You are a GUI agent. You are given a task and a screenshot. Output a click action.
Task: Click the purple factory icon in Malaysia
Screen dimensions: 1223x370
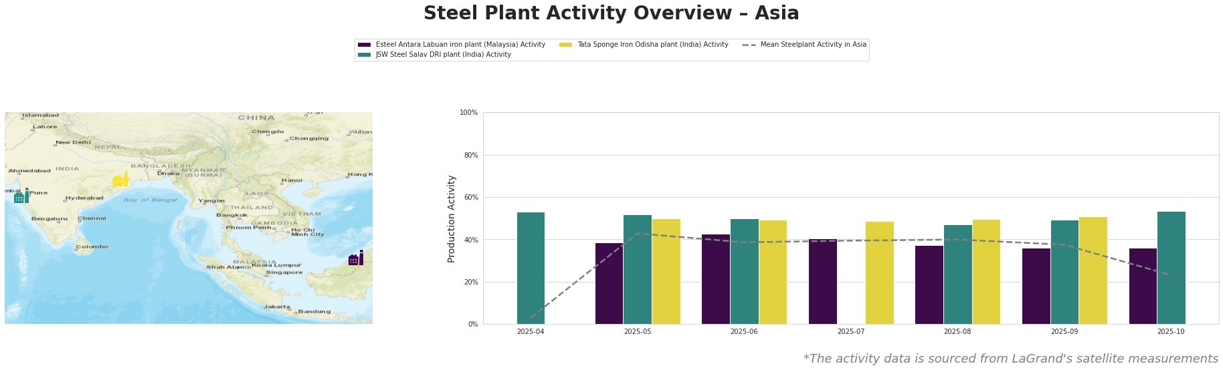[356, 258]
